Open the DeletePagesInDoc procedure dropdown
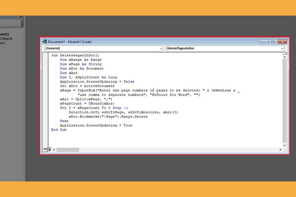 click(x=225, y=48)
